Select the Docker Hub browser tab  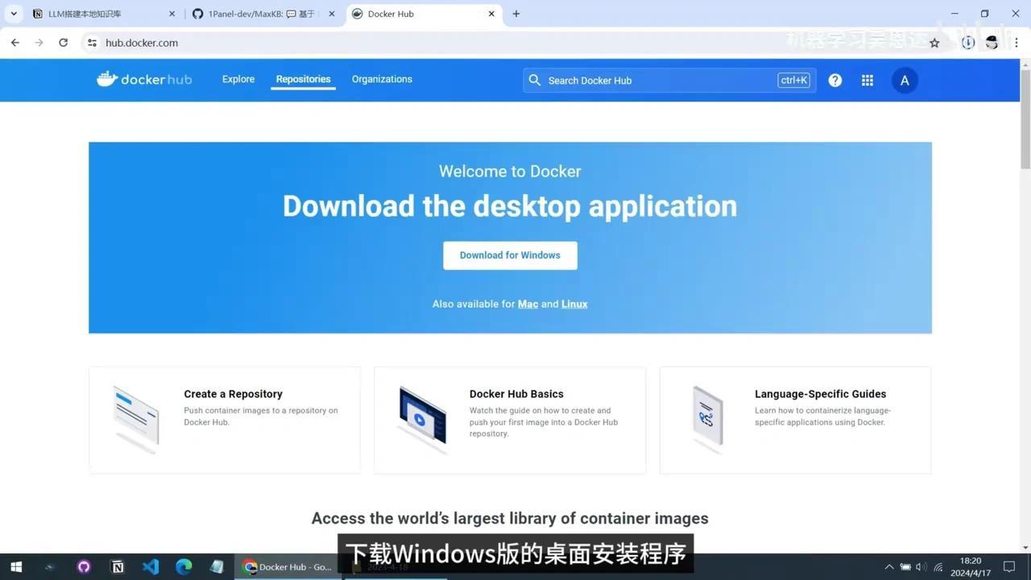424,14
